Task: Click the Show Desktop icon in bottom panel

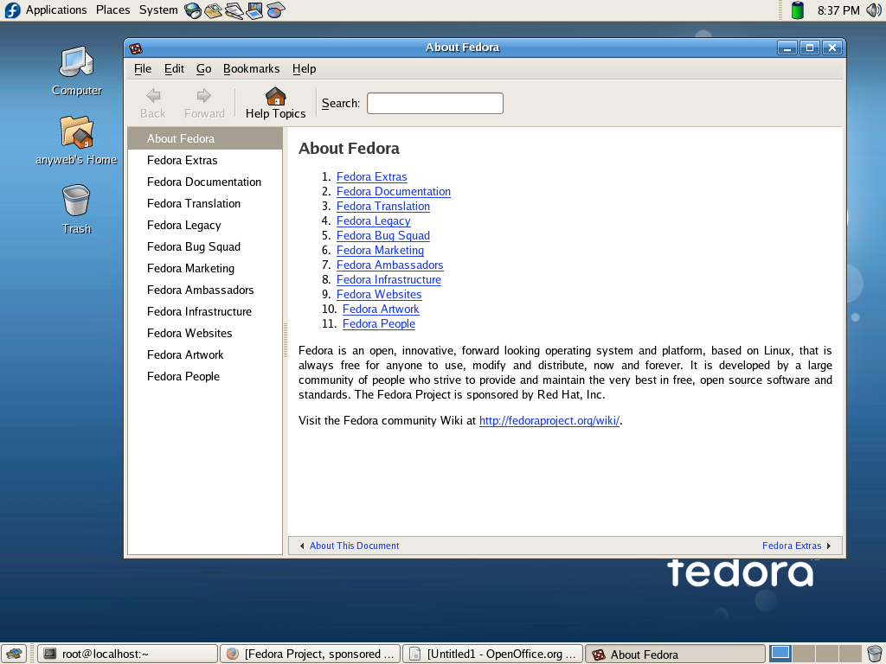Action: pos(14,654)
